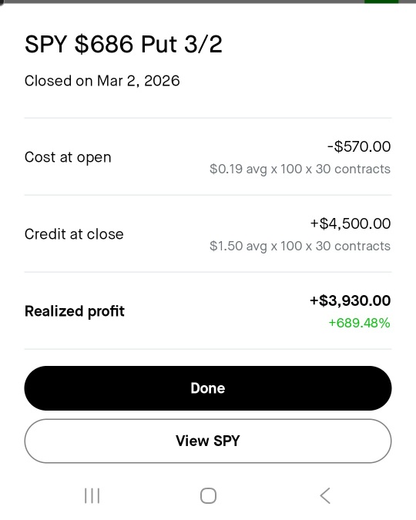The image size is (416, 520).
Task: Select the +$4,500.00 credit amount
Action: pyautogui.click(x=351, y=223)
